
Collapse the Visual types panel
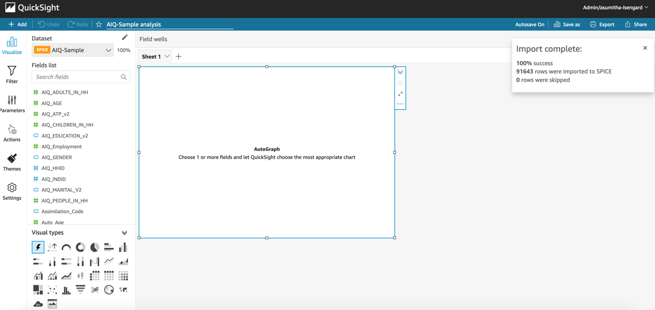[x=124, y=233]
